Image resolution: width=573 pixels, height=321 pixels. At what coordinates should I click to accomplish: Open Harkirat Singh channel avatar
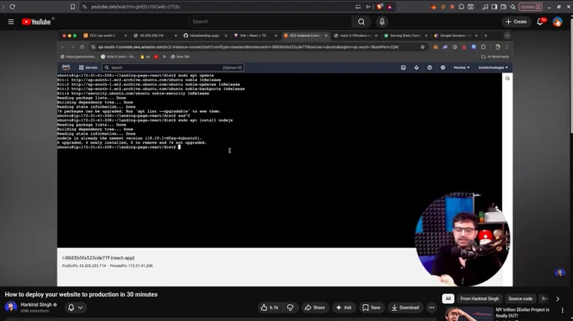coord(11,307)
